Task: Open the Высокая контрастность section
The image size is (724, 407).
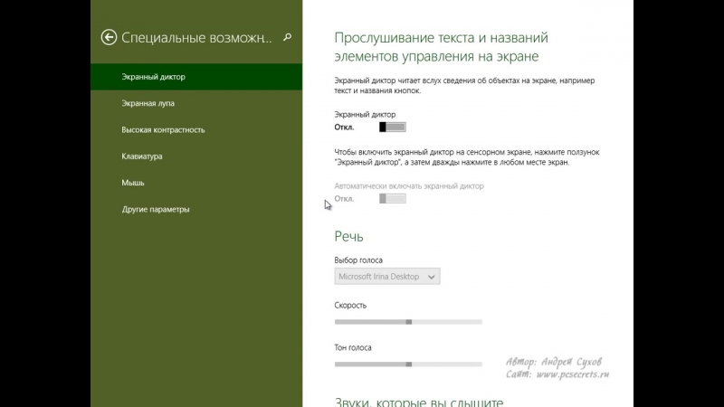Action: (x=196, y=129)
